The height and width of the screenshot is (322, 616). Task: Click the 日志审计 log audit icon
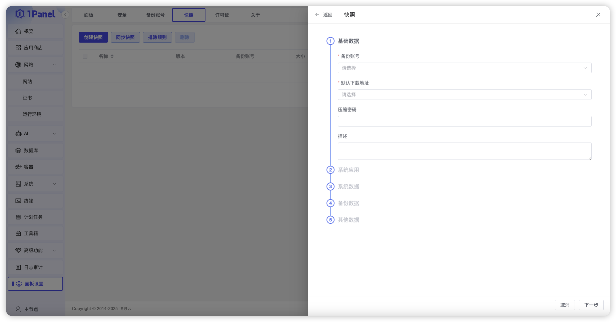[18, 267]
